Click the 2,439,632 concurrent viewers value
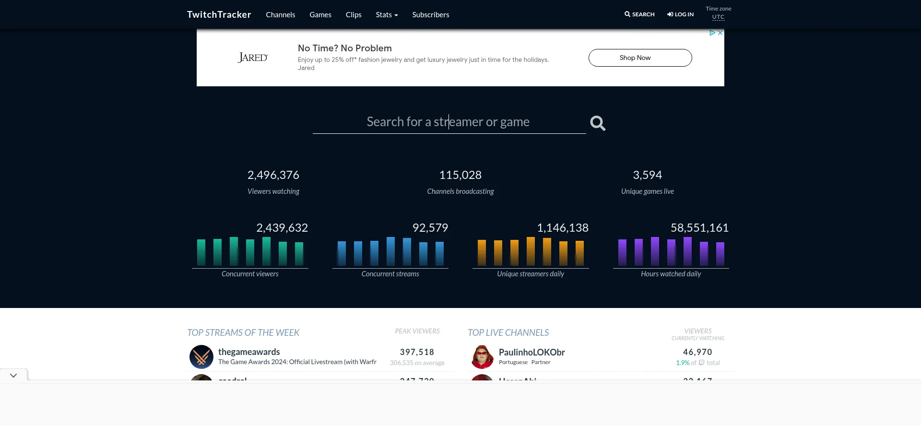This screenshot has width=921, height=426. click(x=282, y=228)
